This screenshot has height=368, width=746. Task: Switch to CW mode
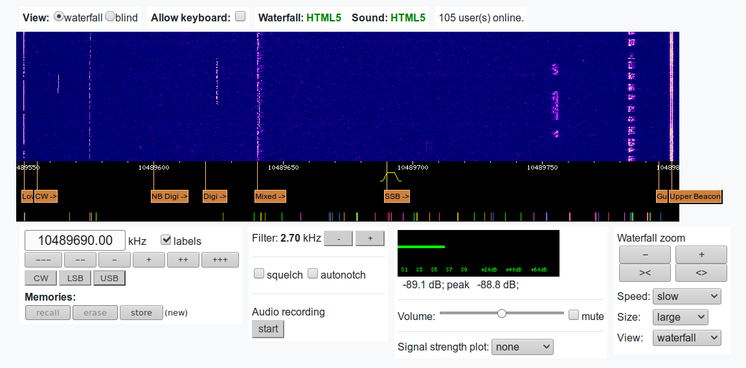click(x=41, y=278)
